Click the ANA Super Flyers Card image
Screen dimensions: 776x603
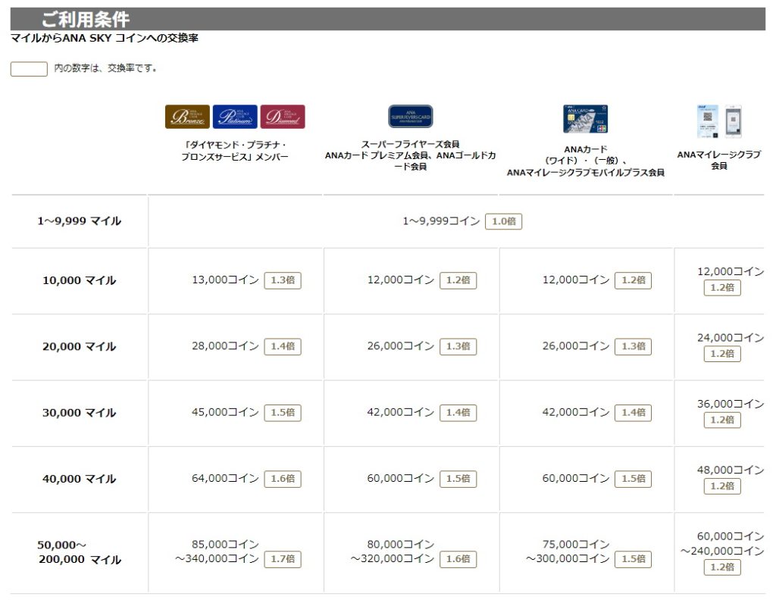(x=410, y=116)
